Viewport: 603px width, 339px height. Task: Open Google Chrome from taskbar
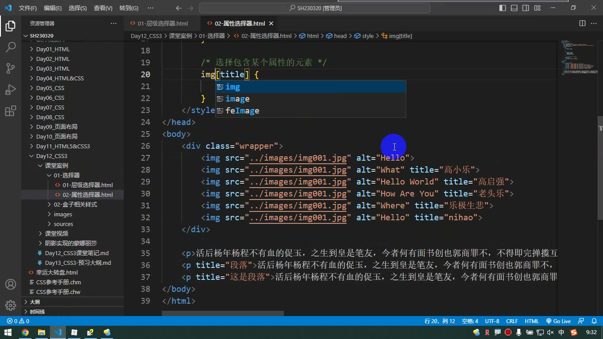click(x=25, y=332)
